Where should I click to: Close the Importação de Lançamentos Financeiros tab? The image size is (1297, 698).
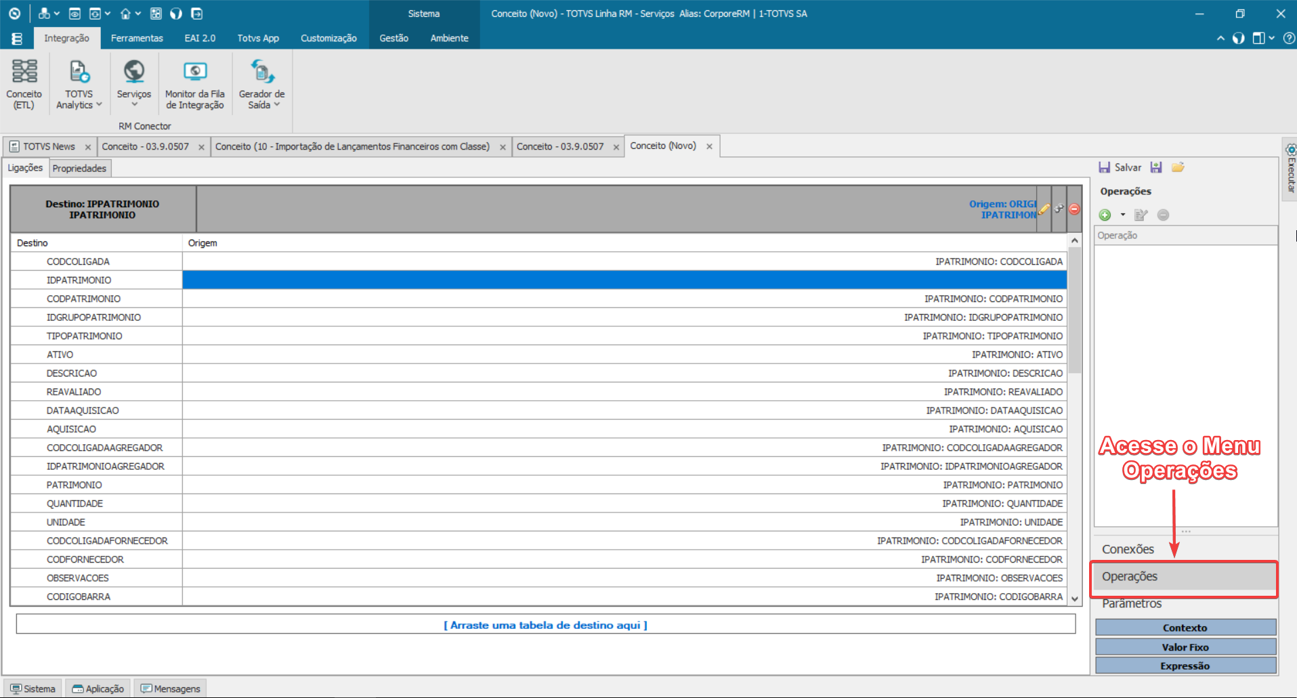502,147
